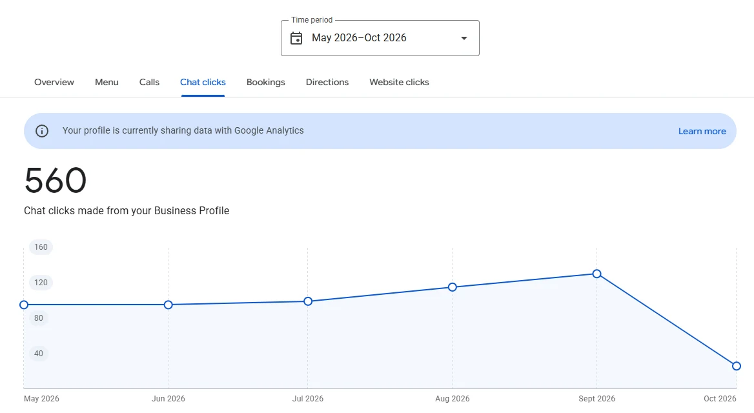
Task: Expand the Time period dropdown arrow
Action: (464, 38)
